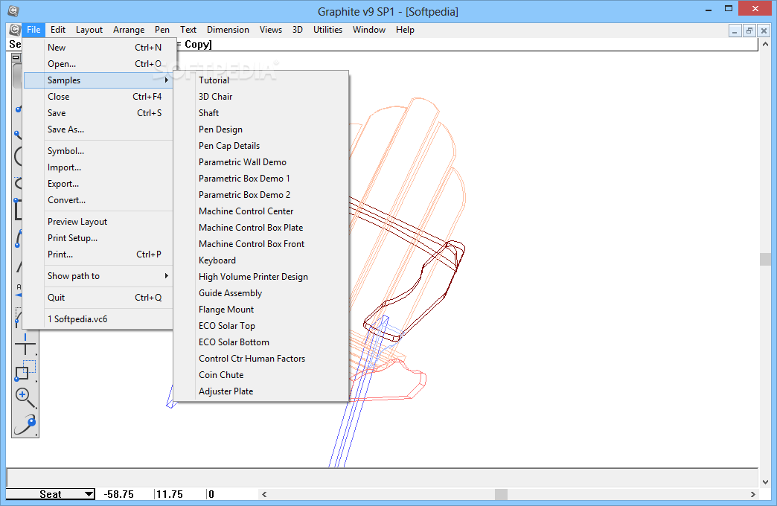Open the Layout menu
777x506 pixels.
pos(89,30)
